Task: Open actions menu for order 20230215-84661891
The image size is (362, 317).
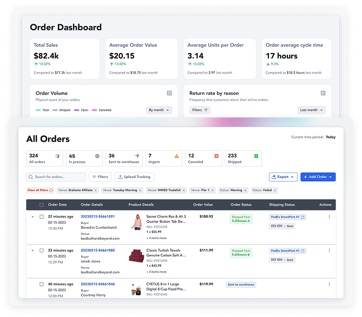Action: (x=329, y=217)
